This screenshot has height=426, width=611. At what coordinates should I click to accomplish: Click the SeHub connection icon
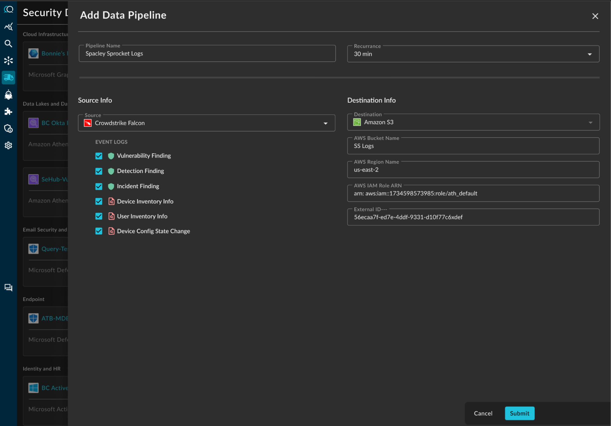[x=33, y=179]
